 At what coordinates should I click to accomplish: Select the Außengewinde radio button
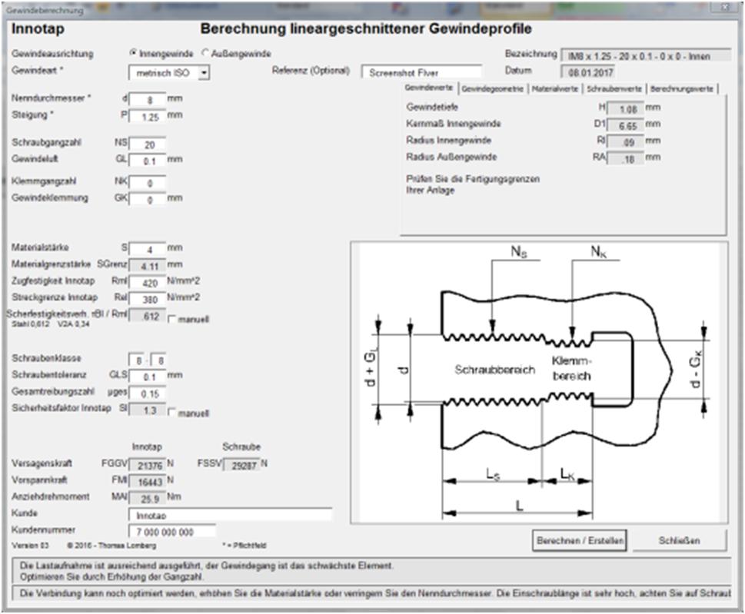[x=205, y=54]
